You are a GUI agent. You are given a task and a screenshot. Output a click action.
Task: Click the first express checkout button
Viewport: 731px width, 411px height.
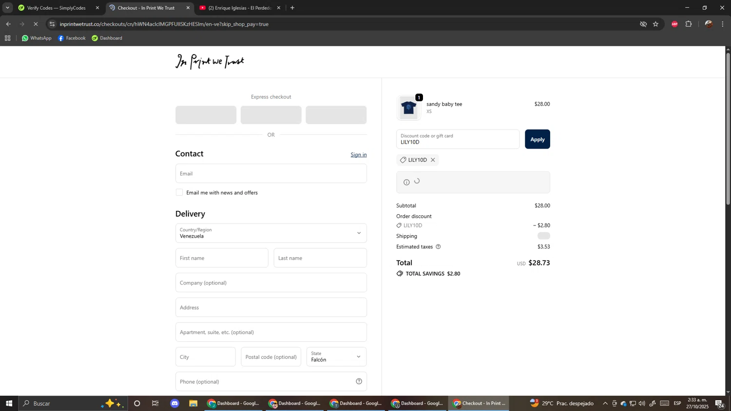tap(206, 115)
